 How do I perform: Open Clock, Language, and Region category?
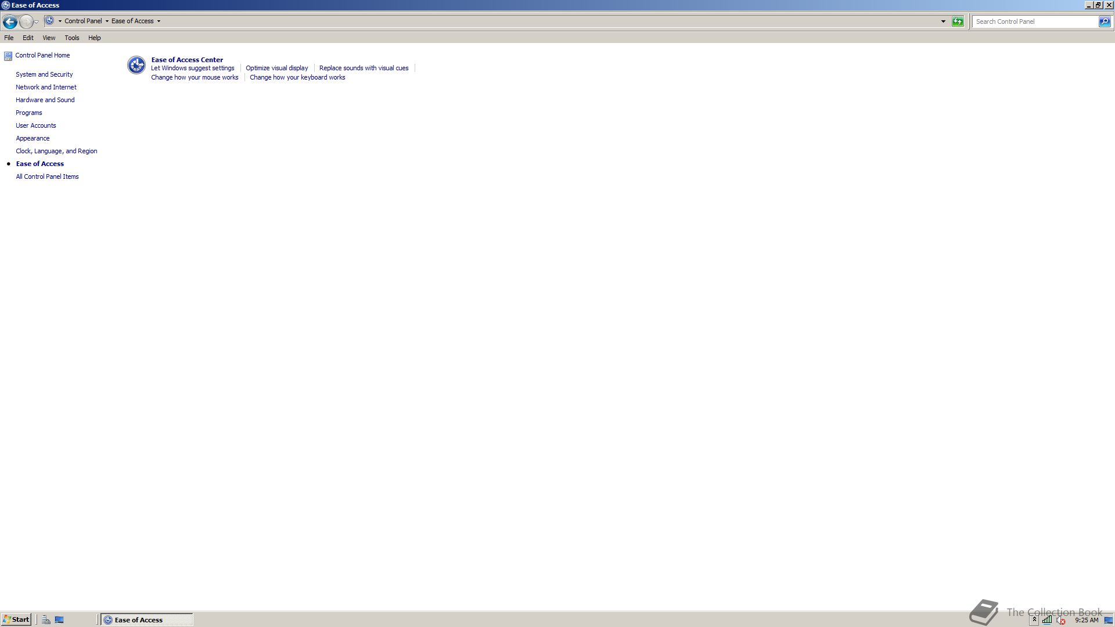[x=56, y=151]
